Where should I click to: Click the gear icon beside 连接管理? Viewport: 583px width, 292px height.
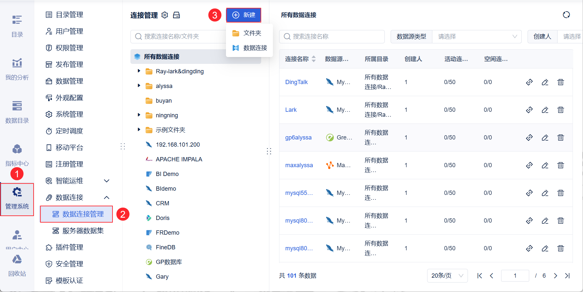point(165,15)
